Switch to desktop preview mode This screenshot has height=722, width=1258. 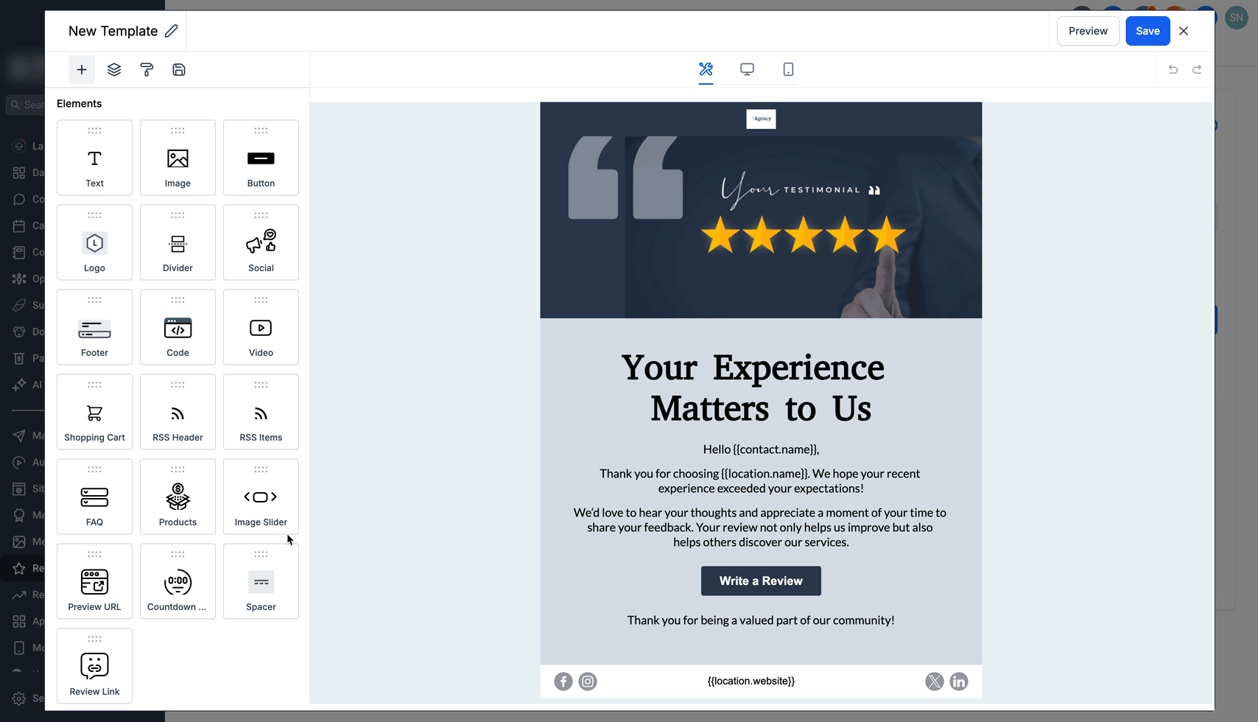pos(747,69)
